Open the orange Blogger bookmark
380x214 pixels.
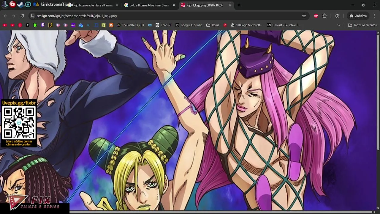click(111, 25)
